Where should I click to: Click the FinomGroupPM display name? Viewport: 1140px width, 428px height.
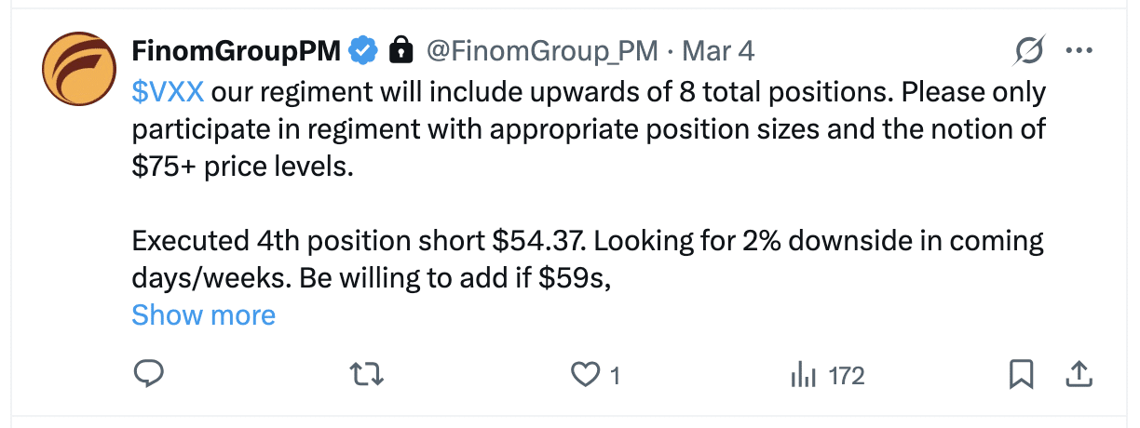pos(237,50)
